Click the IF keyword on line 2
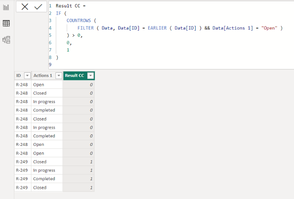This screenshot has width=294, height=199. coord(58,13)
